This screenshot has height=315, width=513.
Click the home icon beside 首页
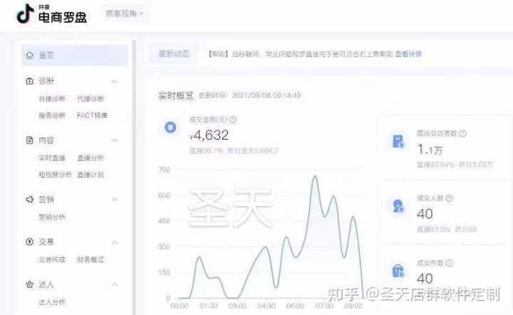point(29,55)
